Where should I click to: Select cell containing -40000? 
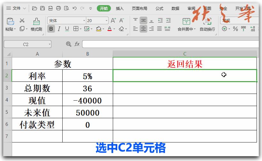88,100
